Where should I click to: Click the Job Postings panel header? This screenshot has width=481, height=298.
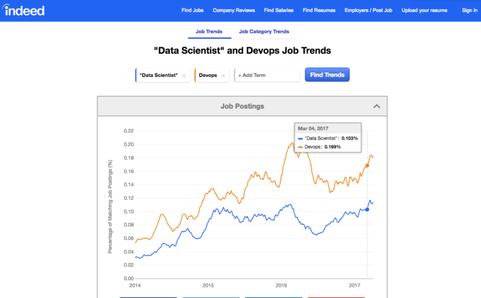(242, 106)
